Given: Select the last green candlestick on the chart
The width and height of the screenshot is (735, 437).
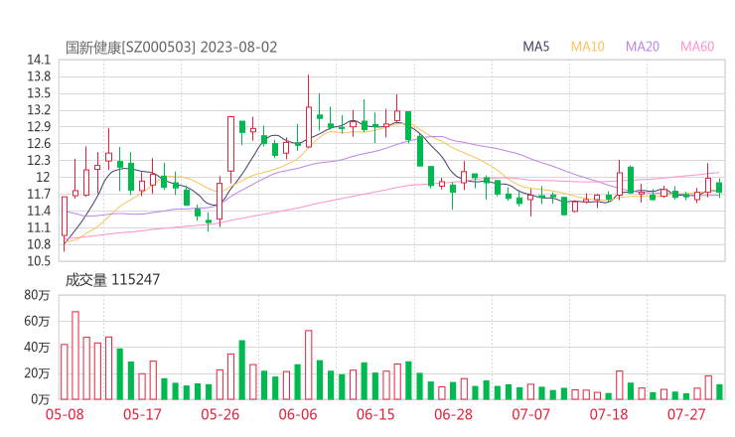Looking at the screenshot, I should [719, 188].
